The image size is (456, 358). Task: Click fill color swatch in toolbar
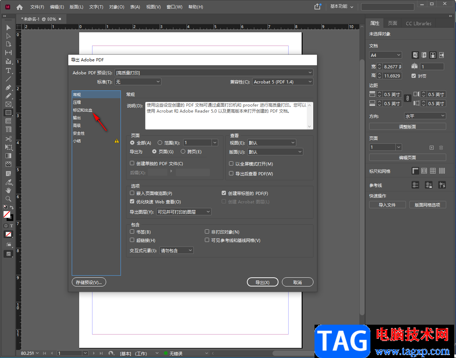(7, 214)
